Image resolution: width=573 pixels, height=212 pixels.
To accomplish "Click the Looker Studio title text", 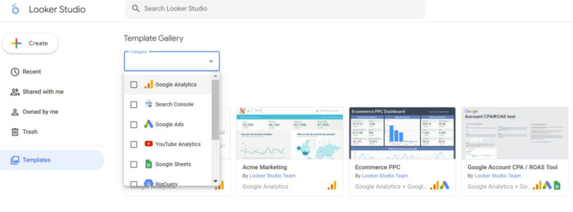I will pyautogui.click(x=57, y=10).
